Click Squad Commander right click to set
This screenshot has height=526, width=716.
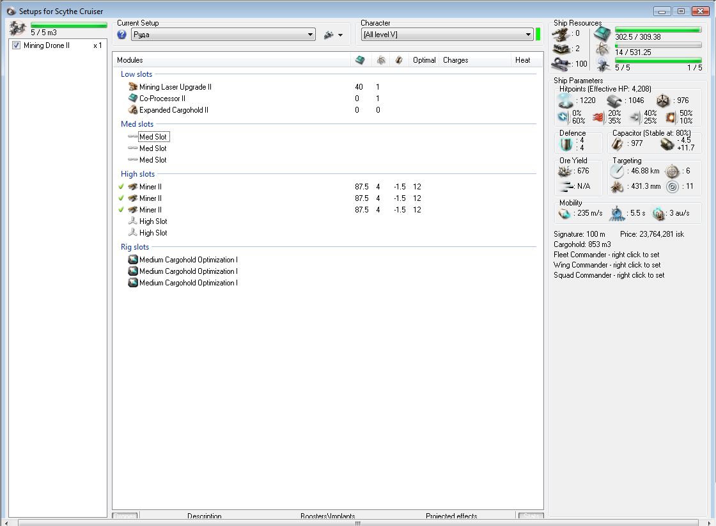click(x=609, y=275)
